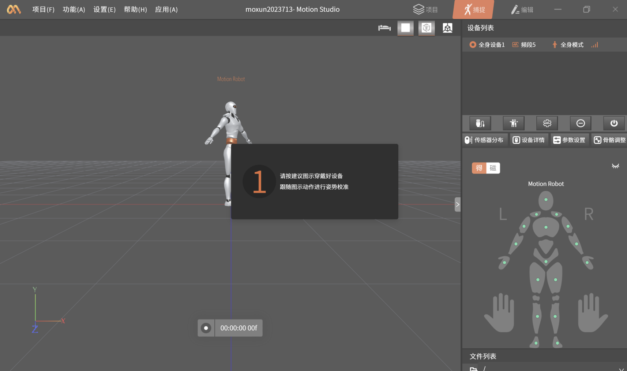This screenshot has width=627, height=371.
Task: Switch to the 编辑 tab
Action: pos(522,9)
